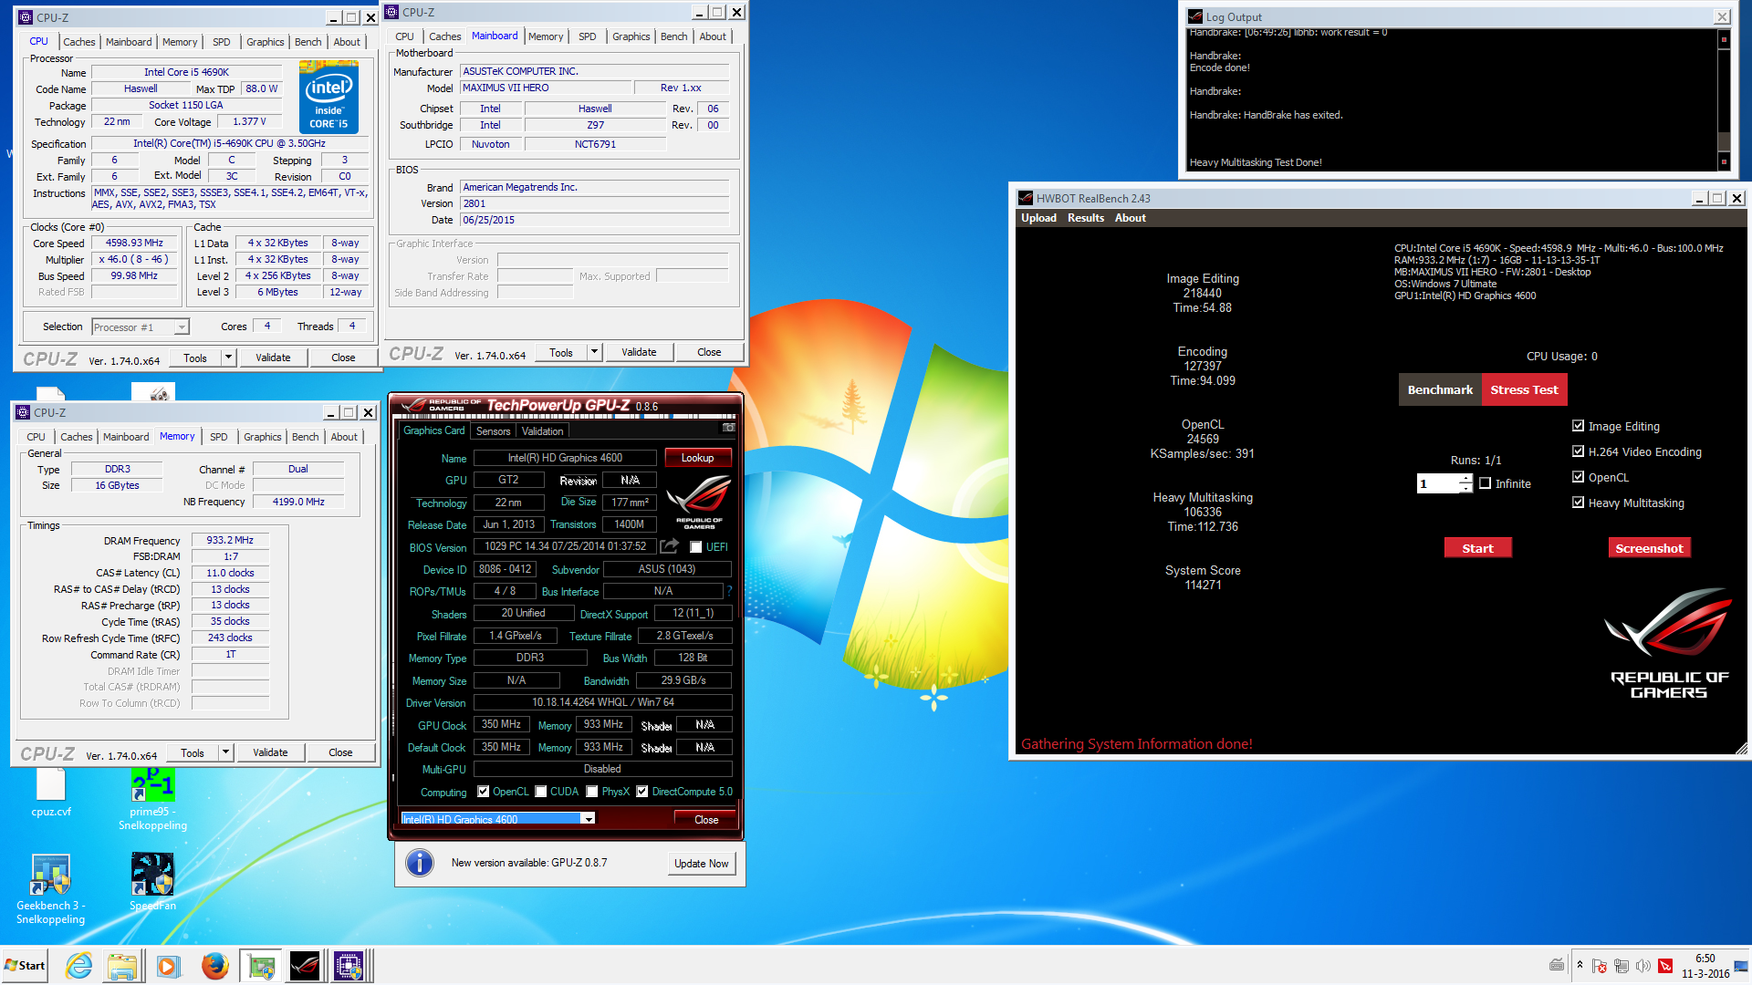Click the Runs count stepper arrows

tap(1465, 483)
